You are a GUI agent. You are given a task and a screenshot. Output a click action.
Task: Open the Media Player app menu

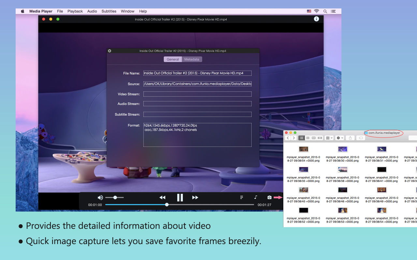click(41, 11)
